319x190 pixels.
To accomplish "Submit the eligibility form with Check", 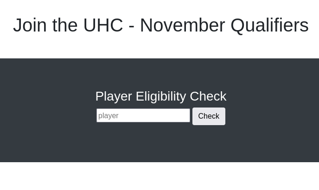I will pos(209,116).
